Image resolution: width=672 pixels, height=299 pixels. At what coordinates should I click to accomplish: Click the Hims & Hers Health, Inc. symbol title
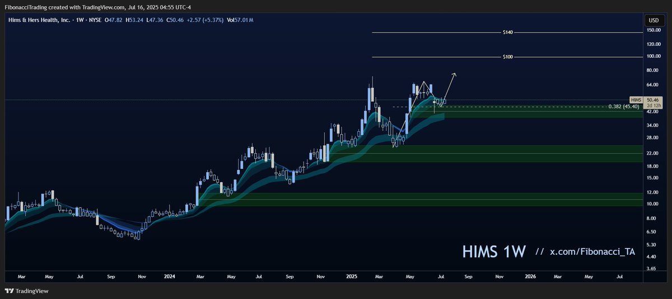[39, 20]
